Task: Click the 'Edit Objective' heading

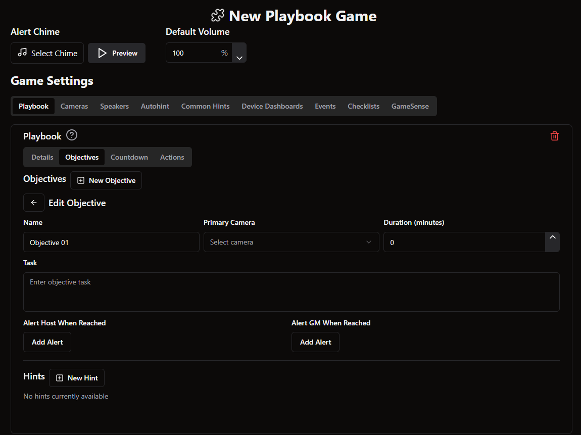Action: (77, 203)
